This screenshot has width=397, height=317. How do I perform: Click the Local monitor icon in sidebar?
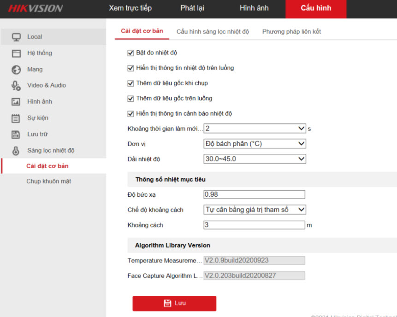click(x=16, y=37)
